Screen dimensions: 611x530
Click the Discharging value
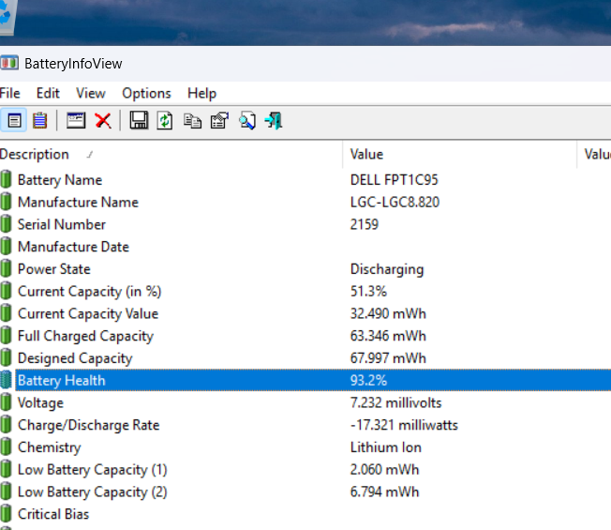[x=387, y=269]
